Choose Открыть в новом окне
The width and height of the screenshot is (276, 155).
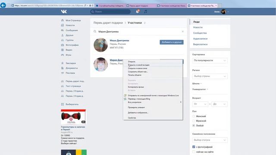[x=153, y=68]
